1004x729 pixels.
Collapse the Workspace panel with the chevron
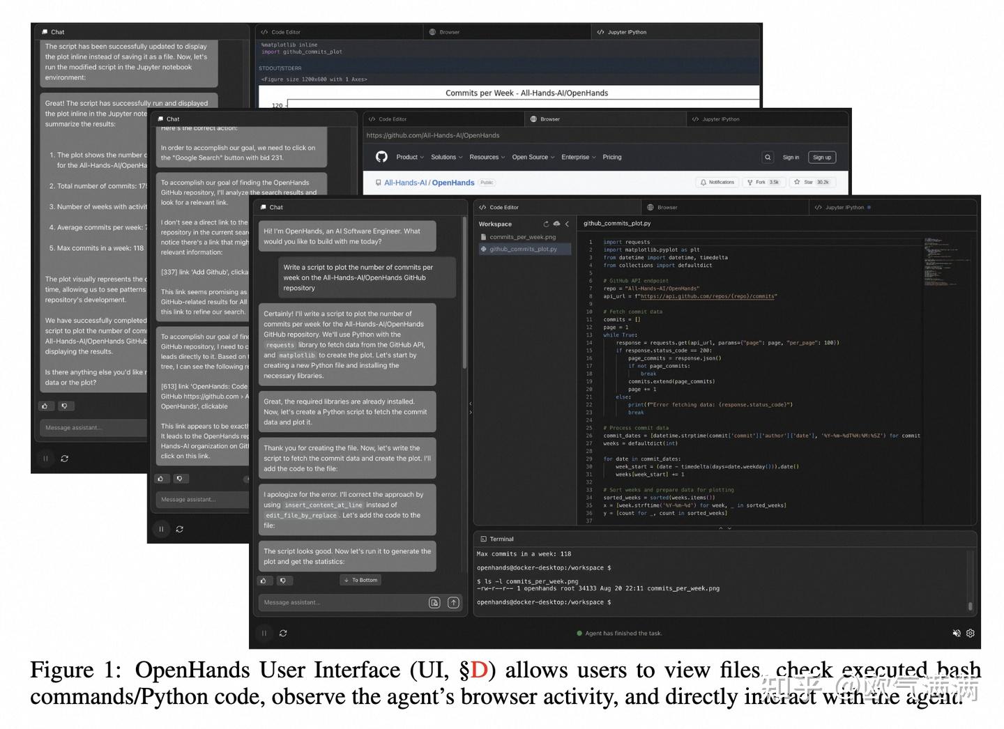click(566, 224)
